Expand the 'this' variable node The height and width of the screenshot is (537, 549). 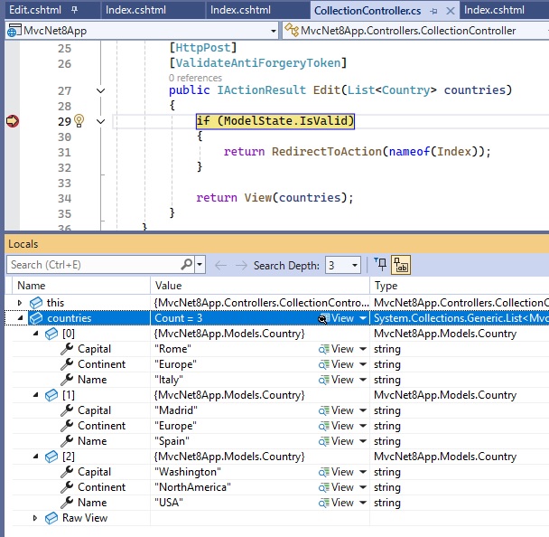[x=20, y=303]
